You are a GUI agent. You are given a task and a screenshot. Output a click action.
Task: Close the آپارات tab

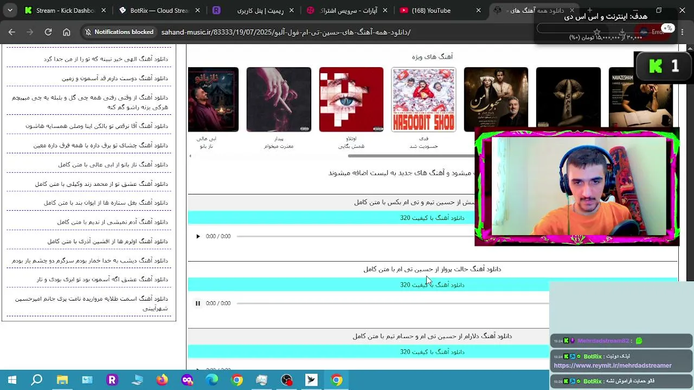point(385,10)
